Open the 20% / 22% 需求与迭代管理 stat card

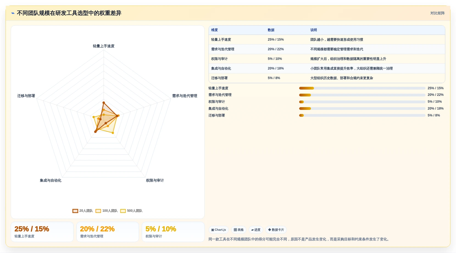point(108,232)
